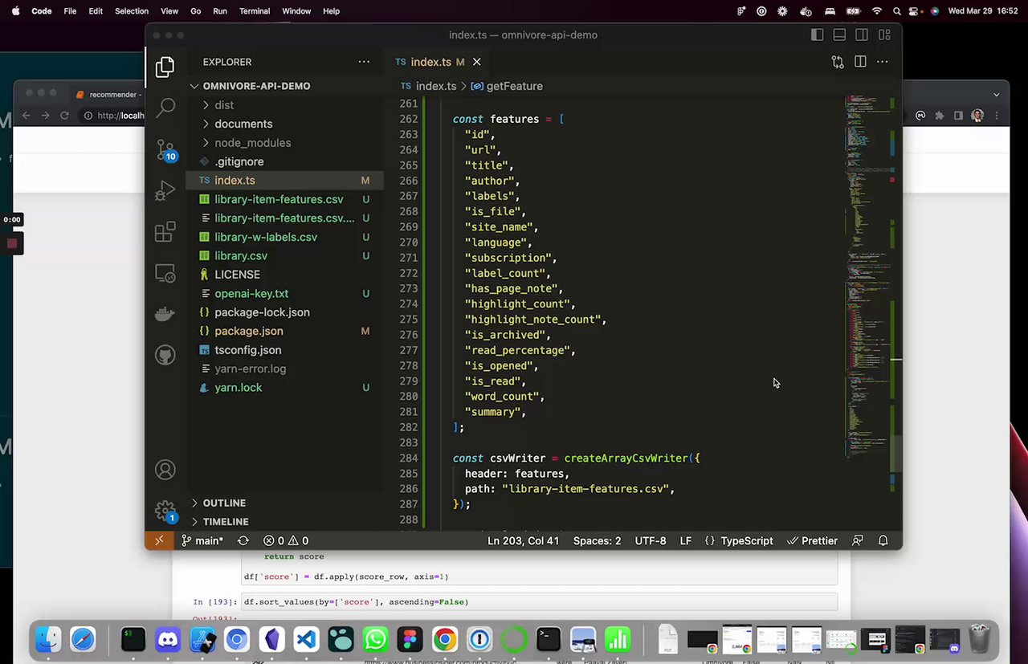Open the Search view in activity bar
Screen dimensions: 1028x664
(165, 107)
